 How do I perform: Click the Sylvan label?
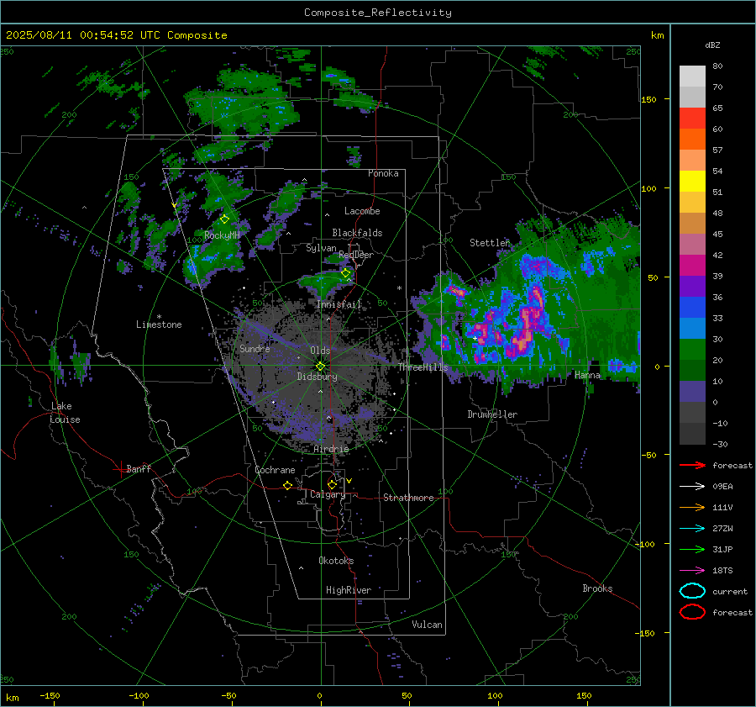[x=321, y=248]
